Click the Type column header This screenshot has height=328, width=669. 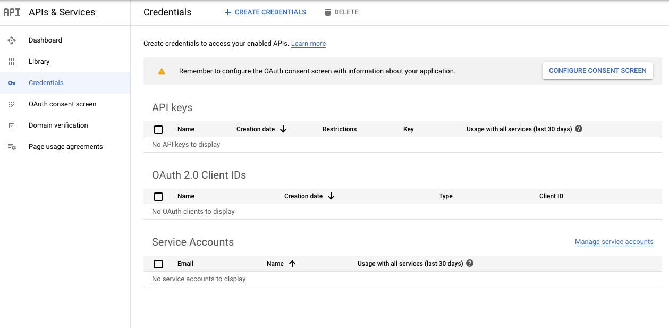click(446, 196)
